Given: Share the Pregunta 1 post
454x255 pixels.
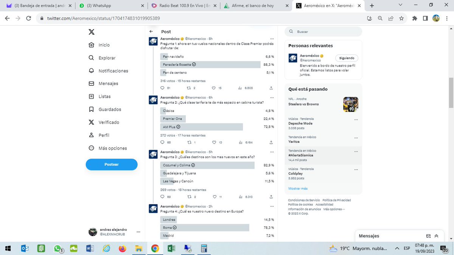Looking at the screenshot, I should coord(271,88).
